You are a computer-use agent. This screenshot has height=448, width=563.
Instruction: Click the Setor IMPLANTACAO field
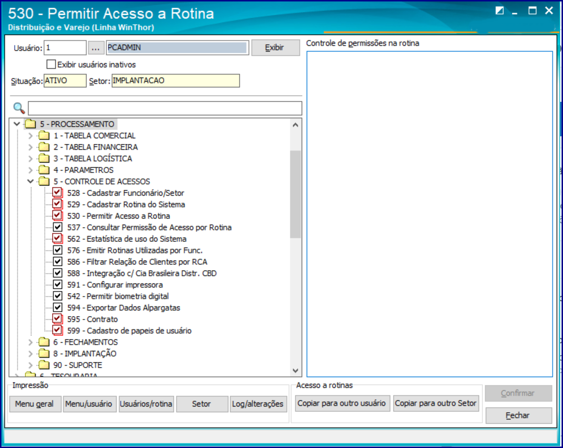pos(176,80)
